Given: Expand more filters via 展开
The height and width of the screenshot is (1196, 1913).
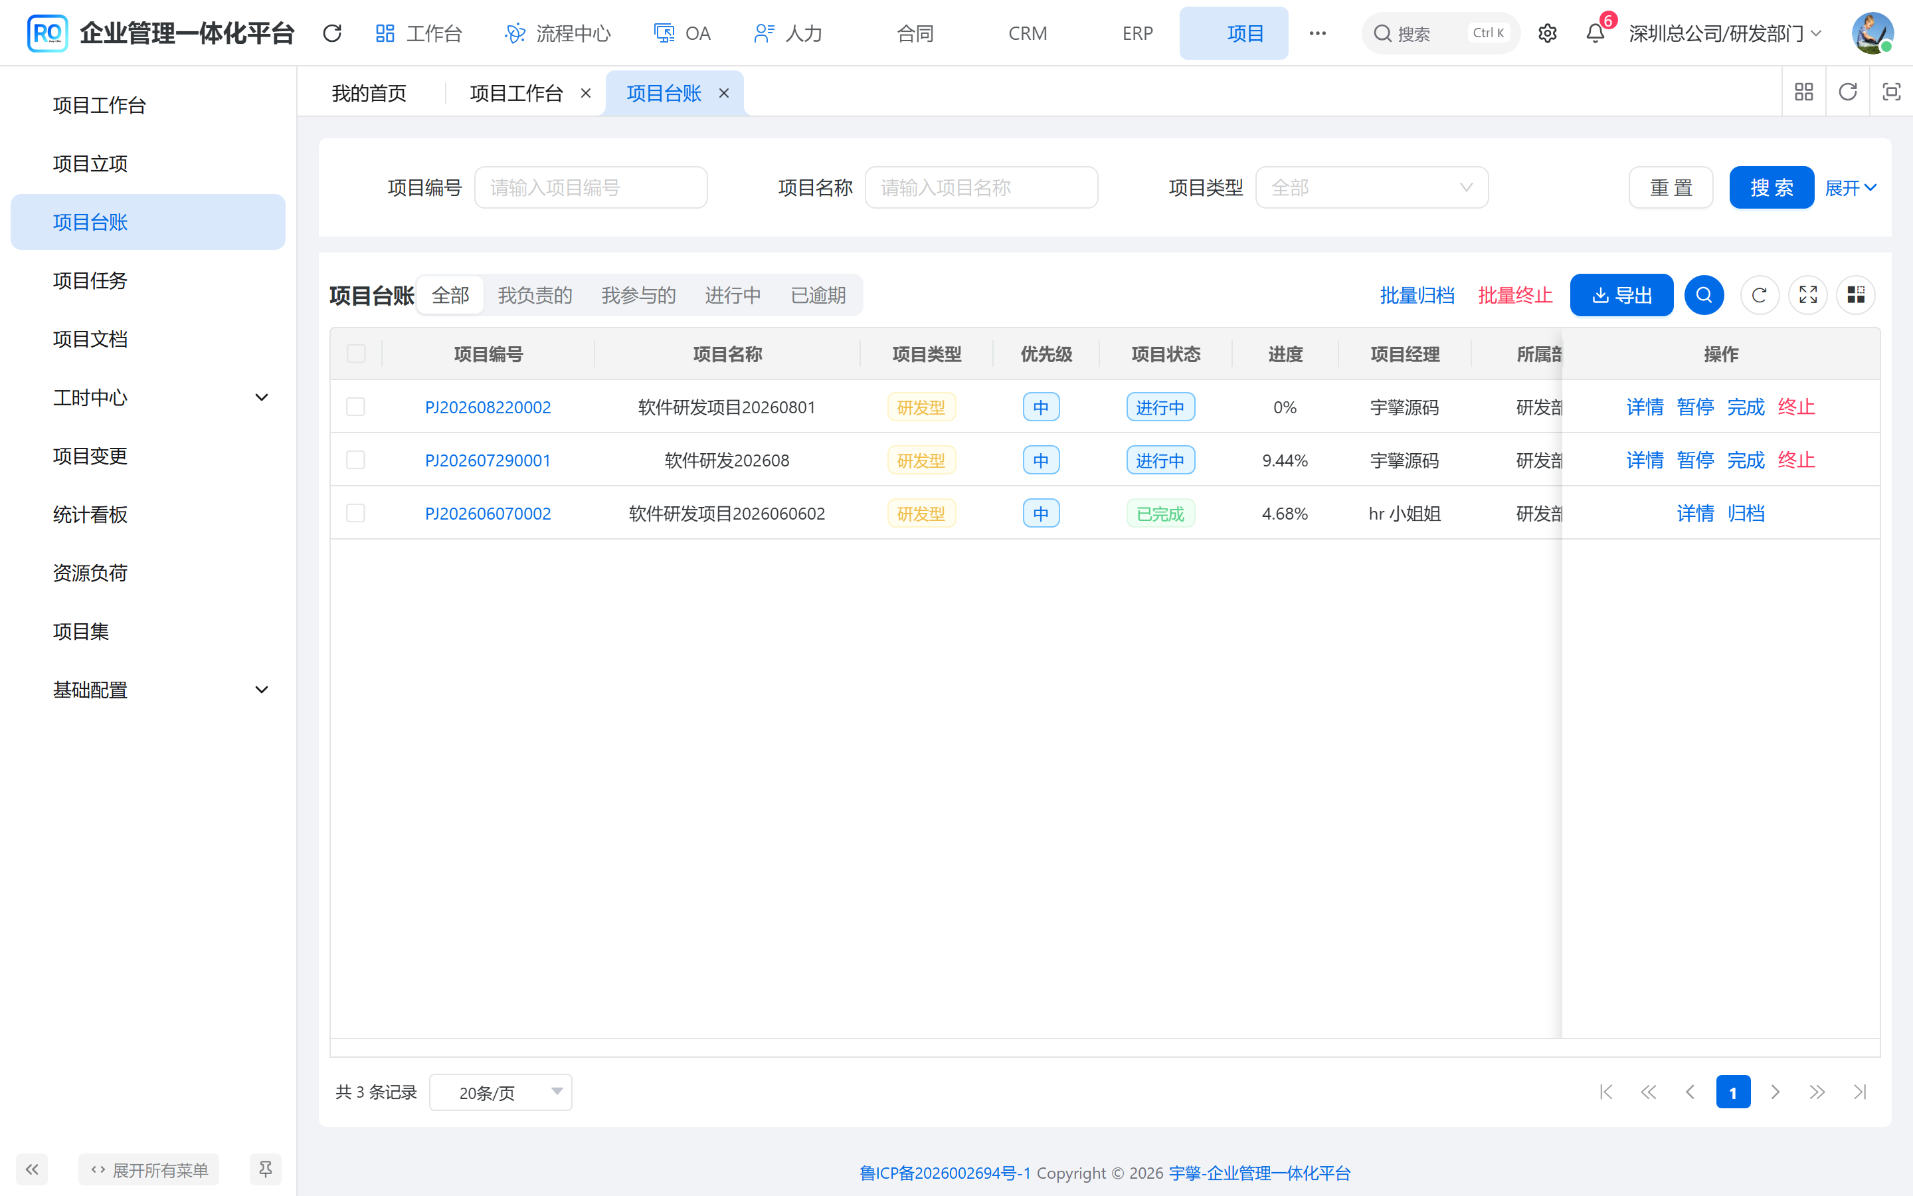Looking at the screenshot, I should click(x=1851, y=187).
